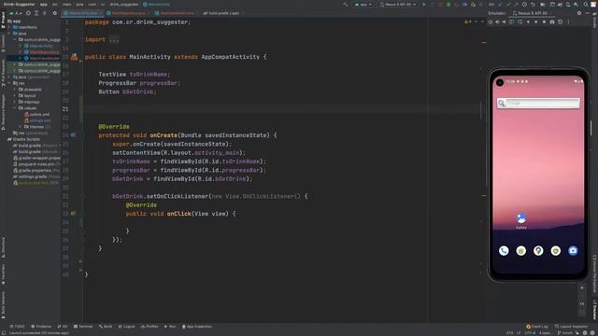
Task: Switch to the build.gradle (:app) tab
Action: (222, 13)
